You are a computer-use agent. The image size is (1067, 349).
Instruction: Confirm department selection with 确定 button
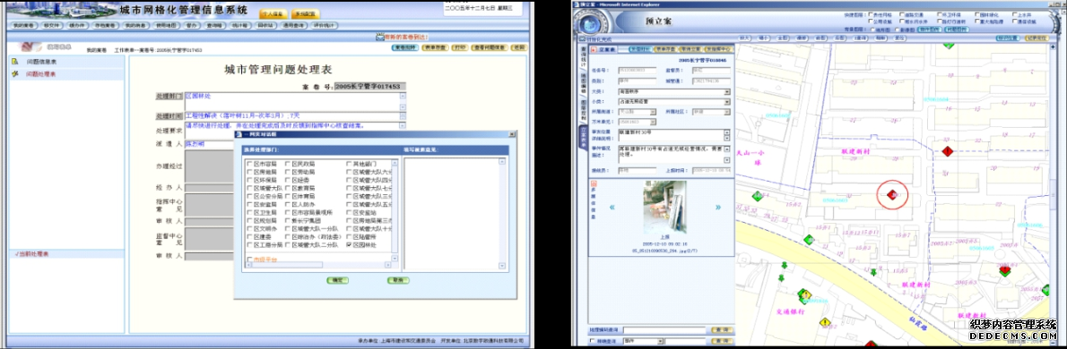click(x=336, y=280)
